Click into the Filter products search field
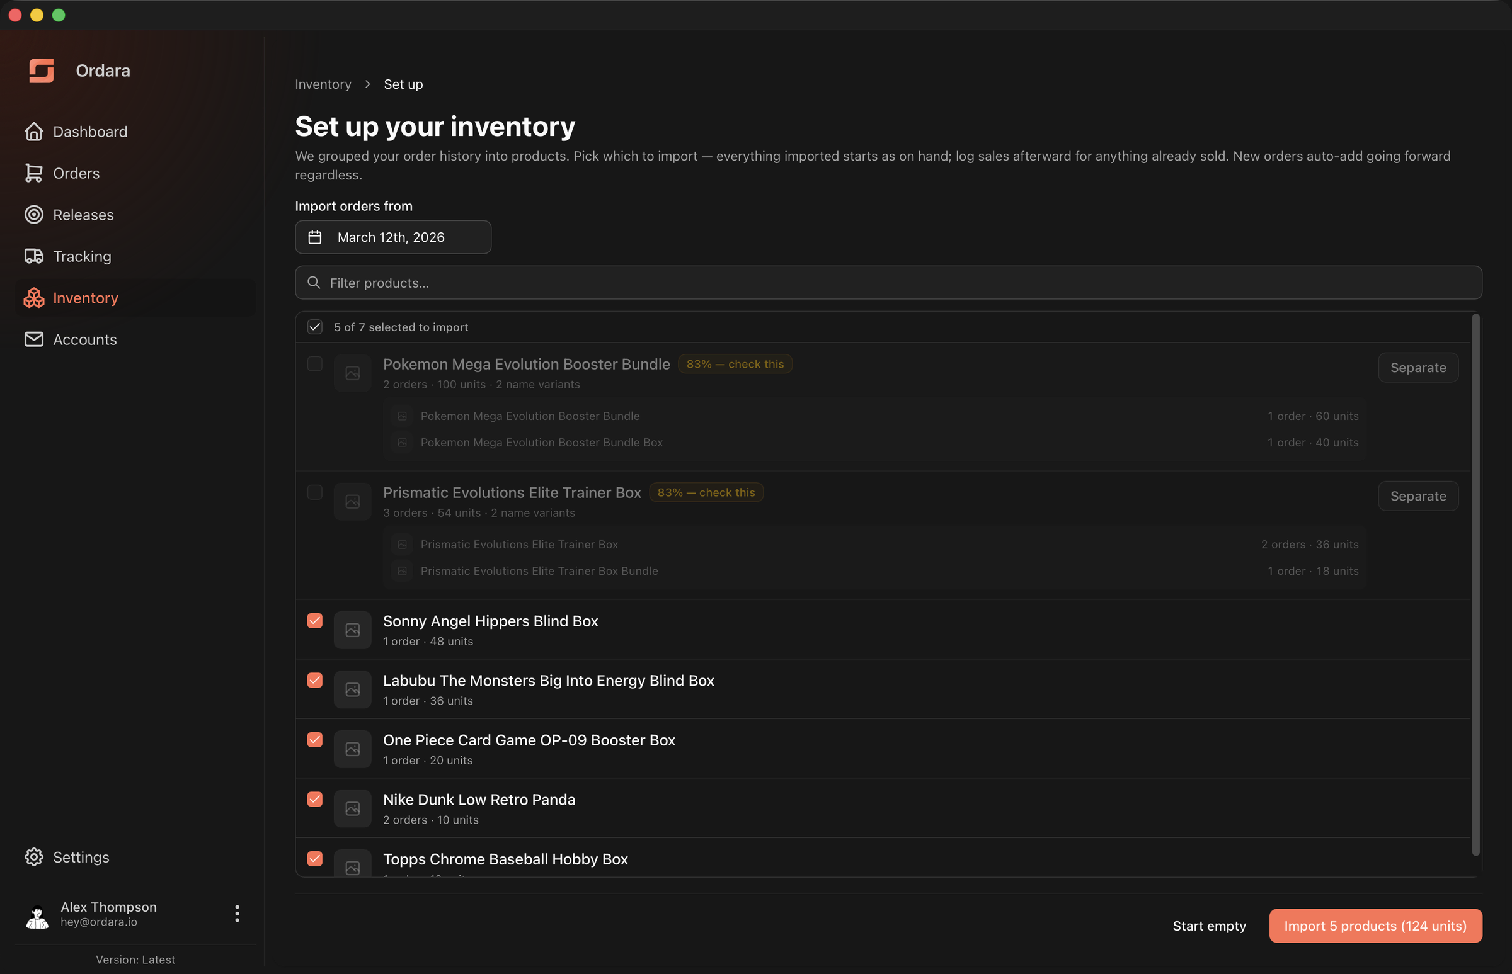The image size is (1512, 974). pyautogui.click(x=888, y=283)
